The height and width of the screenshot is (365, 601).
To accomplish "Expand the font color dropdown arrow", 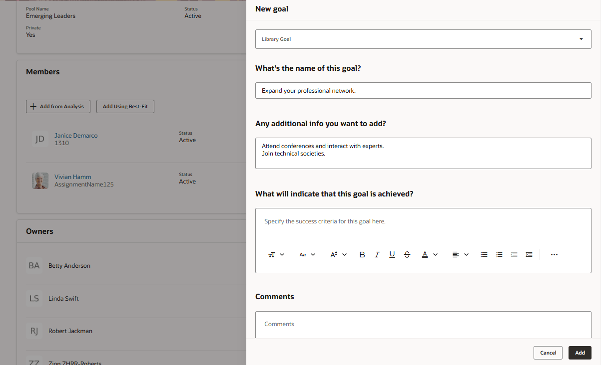I will [434, 254].
